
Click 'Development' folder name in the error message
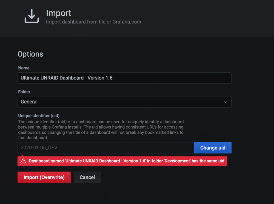177,161
